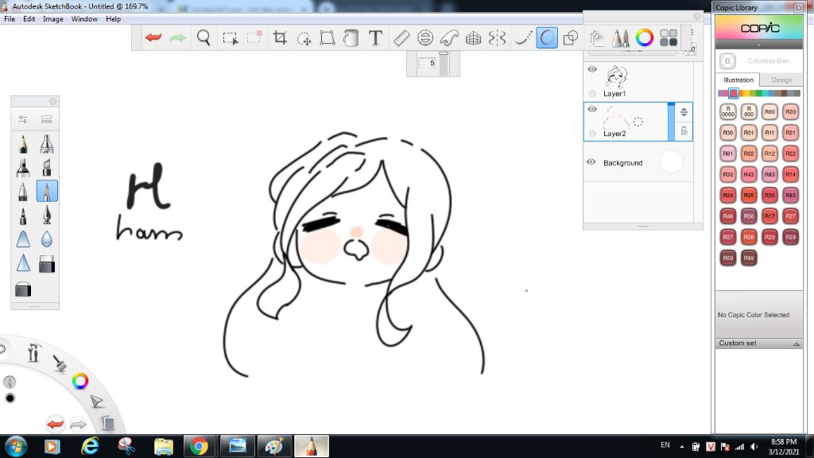Add text with the Text tool
Viewport: 814px width, 458px height.
375,37
